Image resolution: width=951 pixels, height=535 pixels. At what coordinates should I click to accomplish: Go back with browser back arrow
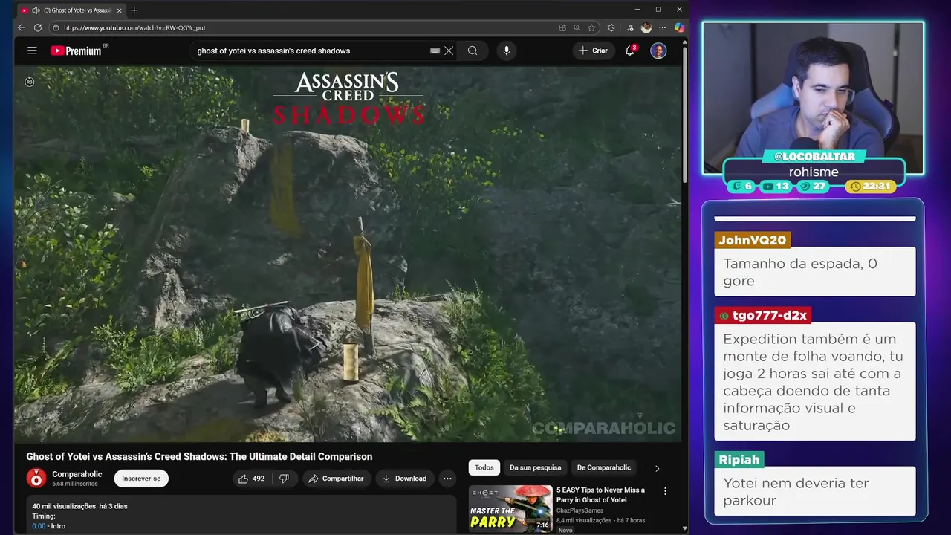[x=21, y=27]
